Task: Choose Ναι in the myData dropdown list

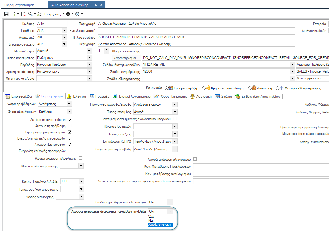Action: (160, 221)
